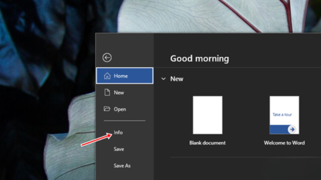Click the Blank document thumbnail

(x=207, y=115)
